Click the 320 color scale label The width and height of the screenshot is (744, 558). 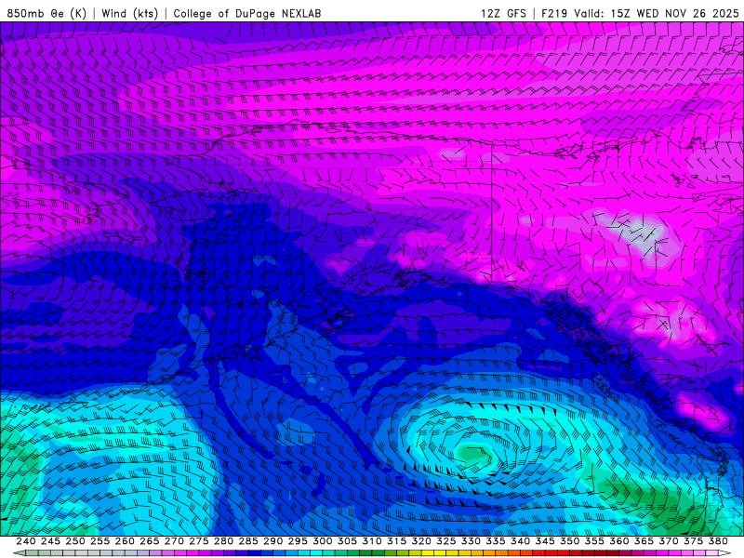click(x=421, y=541)
